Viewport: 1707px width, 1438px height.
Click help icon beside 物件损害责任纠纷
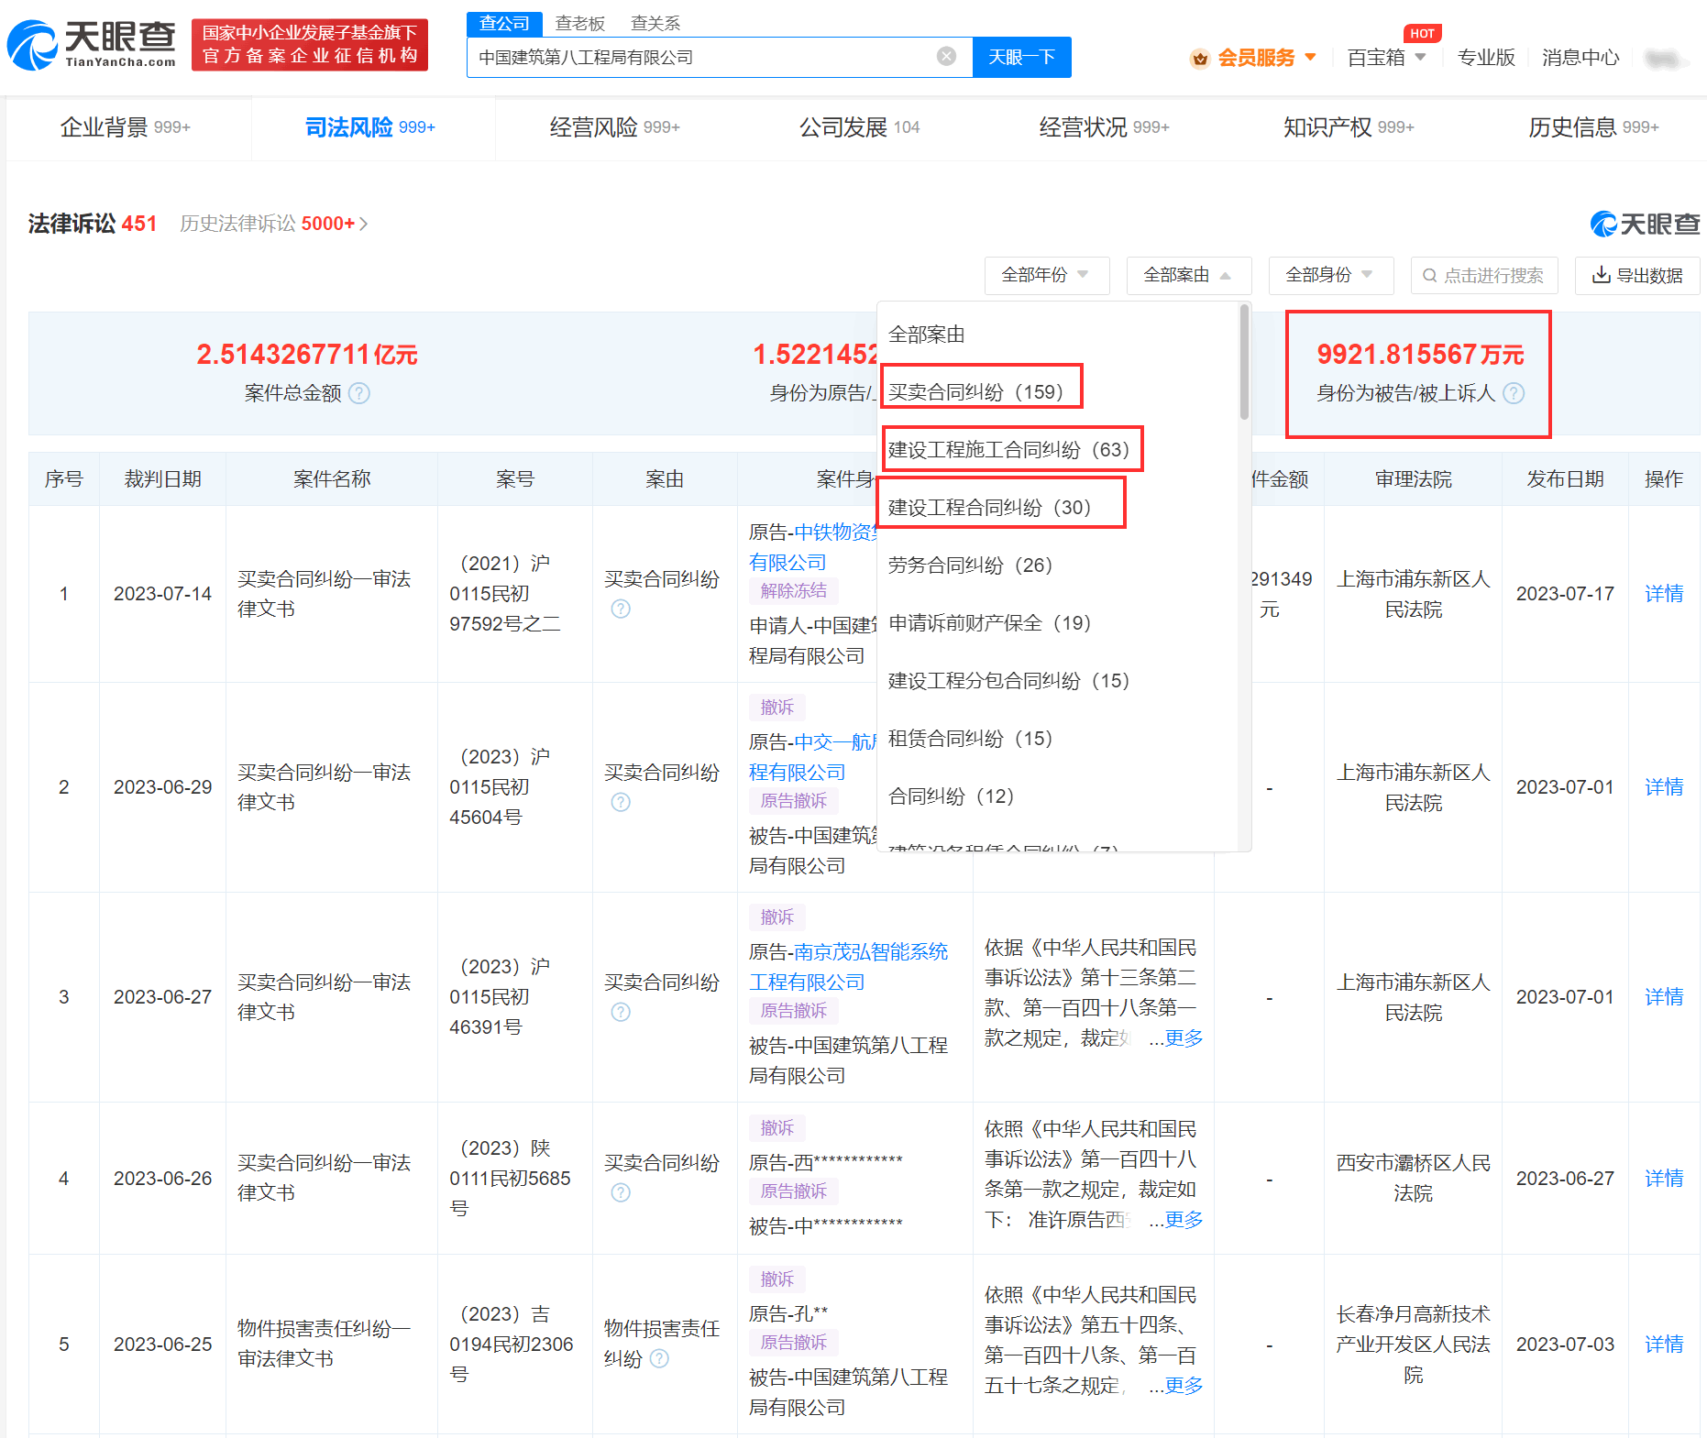click(659, 1358)
